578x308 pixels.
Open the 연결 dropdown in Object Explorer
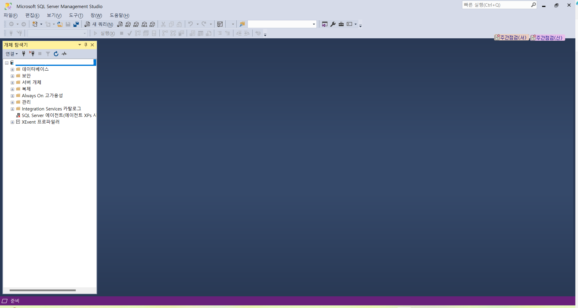click(x=12, y=54)
